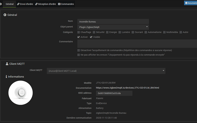Viewport: 197px width, 123px height.
Task: Click the Nom field containing Incendie Bureau
Action: (x=113, y=21)
